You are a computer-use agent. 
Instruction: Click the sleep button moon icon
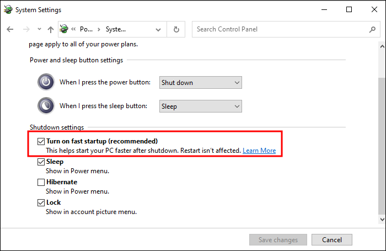46,105
